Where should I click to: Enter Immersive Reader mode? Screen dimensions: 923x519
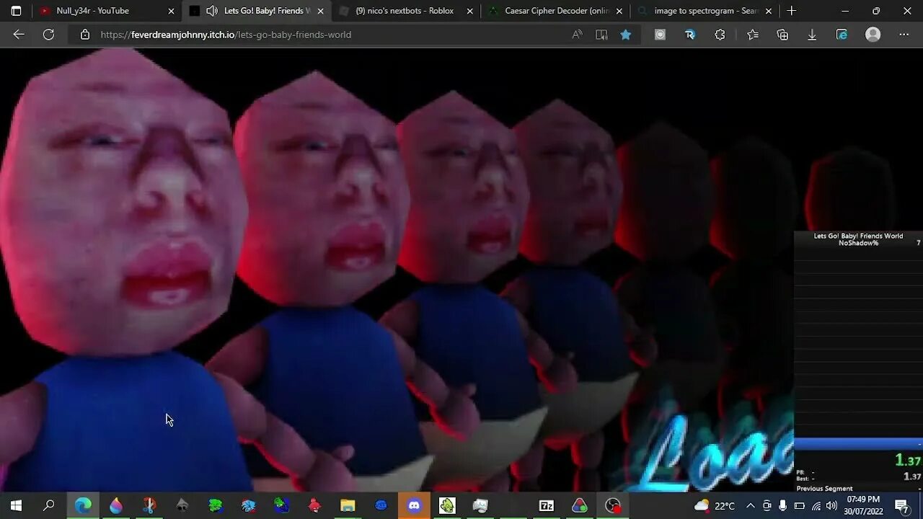point(601,35)
